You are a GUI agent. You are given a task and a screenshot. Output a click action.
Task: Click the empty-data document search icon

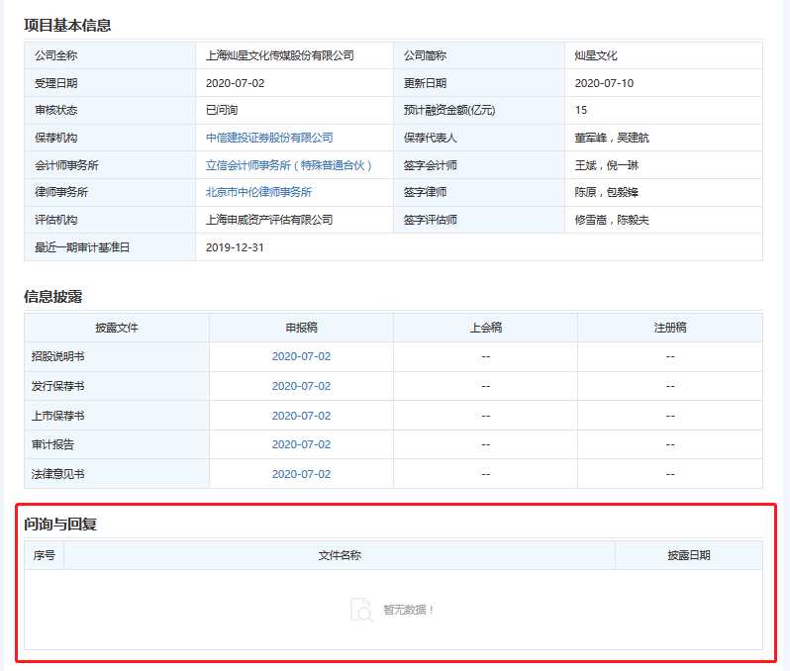tap(361, 610)
